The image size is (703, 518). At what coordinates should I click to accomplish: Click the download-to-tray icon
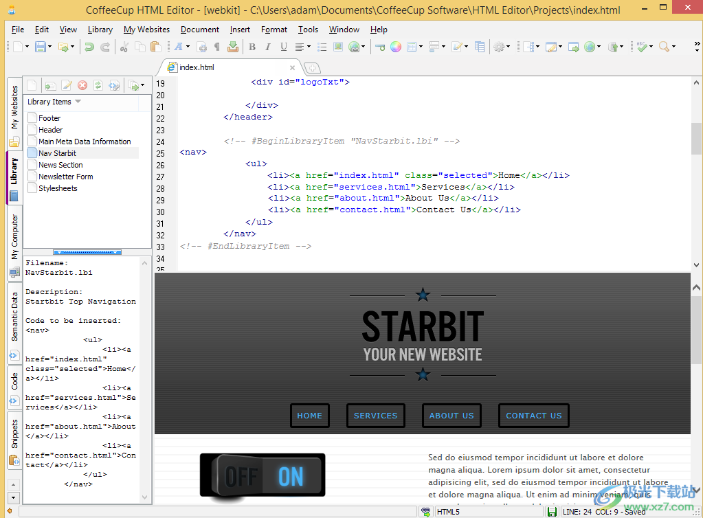(233, 47)
